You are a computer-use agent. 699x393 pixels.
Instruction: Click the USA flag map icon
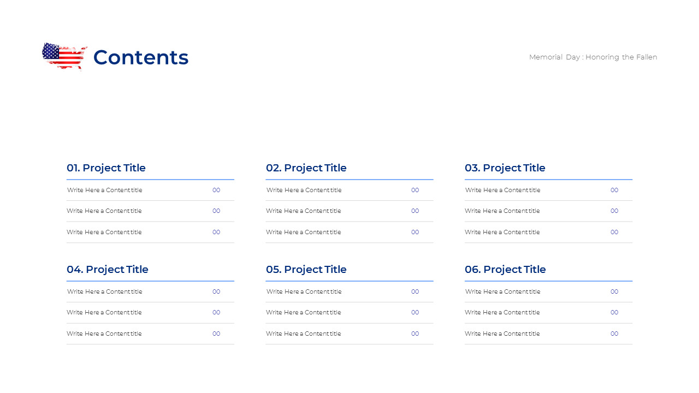pos(64,56)
